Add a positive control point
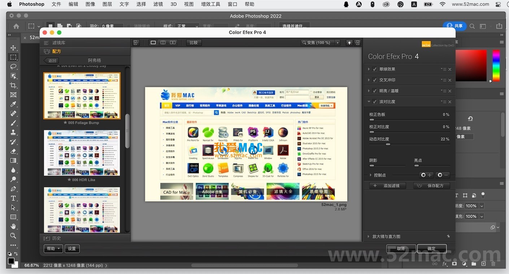Screen dimensions: 509x274 (426, 175)
